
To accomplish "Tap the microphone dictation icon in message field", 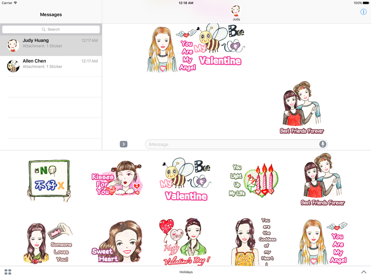I will (322, 144).
